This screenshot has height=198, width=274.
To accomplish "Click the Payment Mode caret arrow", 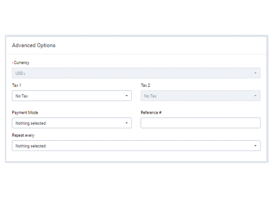I will pos(127,123).
